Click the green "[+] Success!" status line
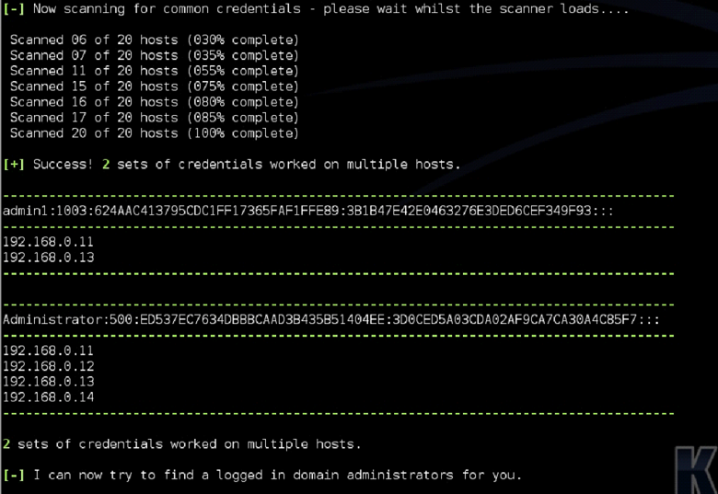 pyautogui.click(x=232, y=165)
